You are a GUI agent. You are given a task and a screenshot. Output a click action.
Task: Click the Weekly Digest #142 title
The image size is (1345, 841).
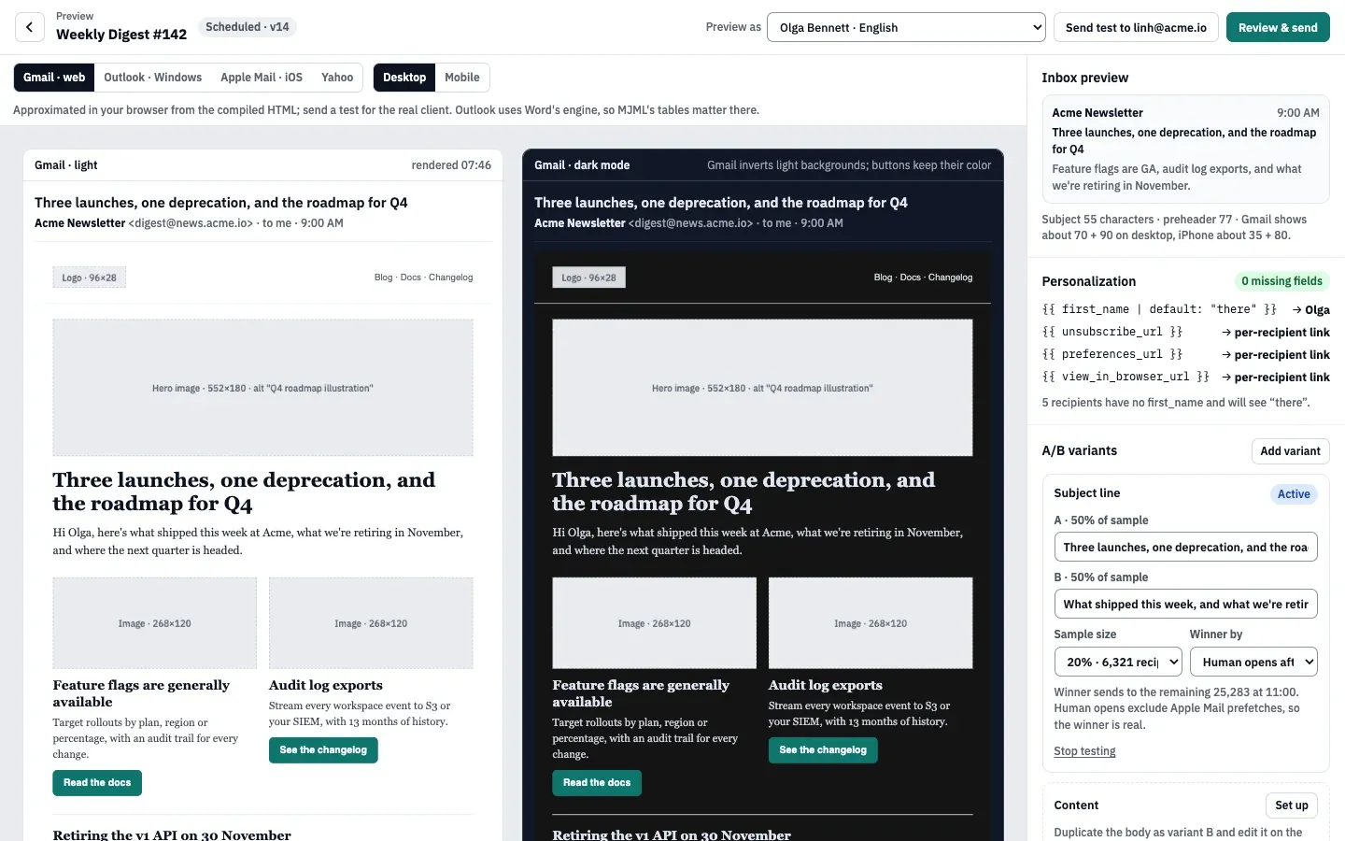point(121,35)
